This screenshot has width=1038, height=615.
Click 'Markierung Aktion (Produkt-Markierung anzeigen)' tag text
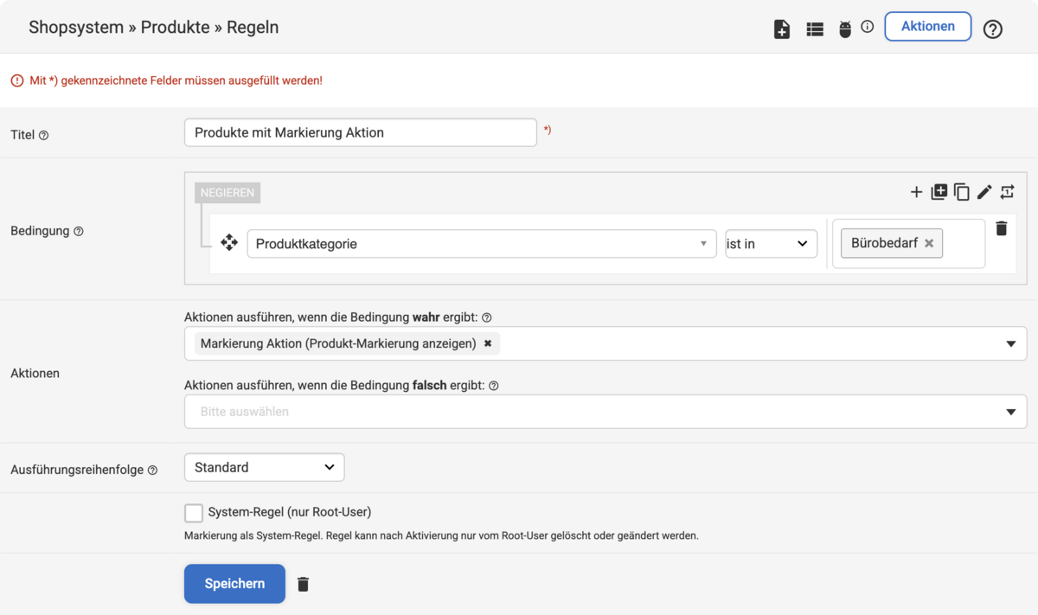click(x=338, y=343)
